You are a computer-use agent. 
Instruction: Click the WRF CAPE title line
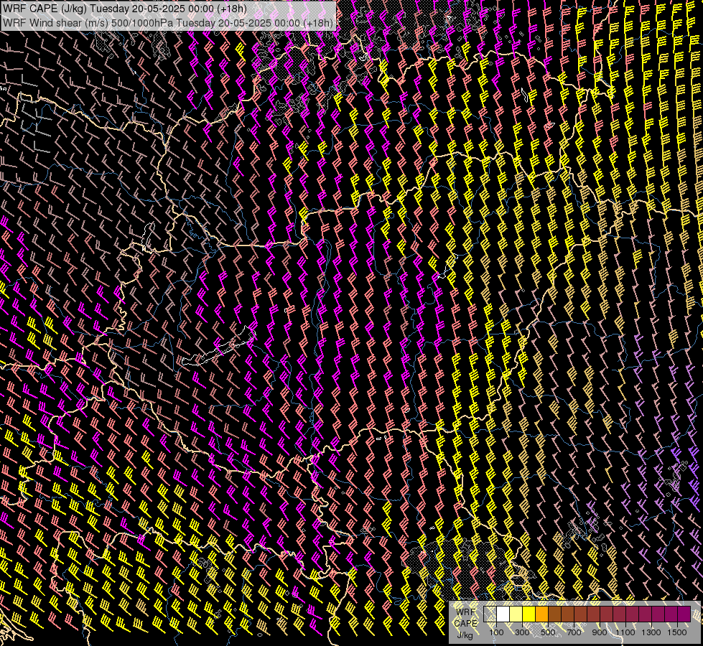(x=125, y=9)
